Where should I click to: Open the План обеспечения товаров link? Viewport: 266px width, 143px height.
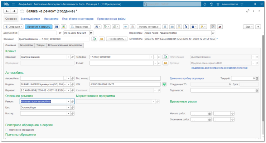78,19
